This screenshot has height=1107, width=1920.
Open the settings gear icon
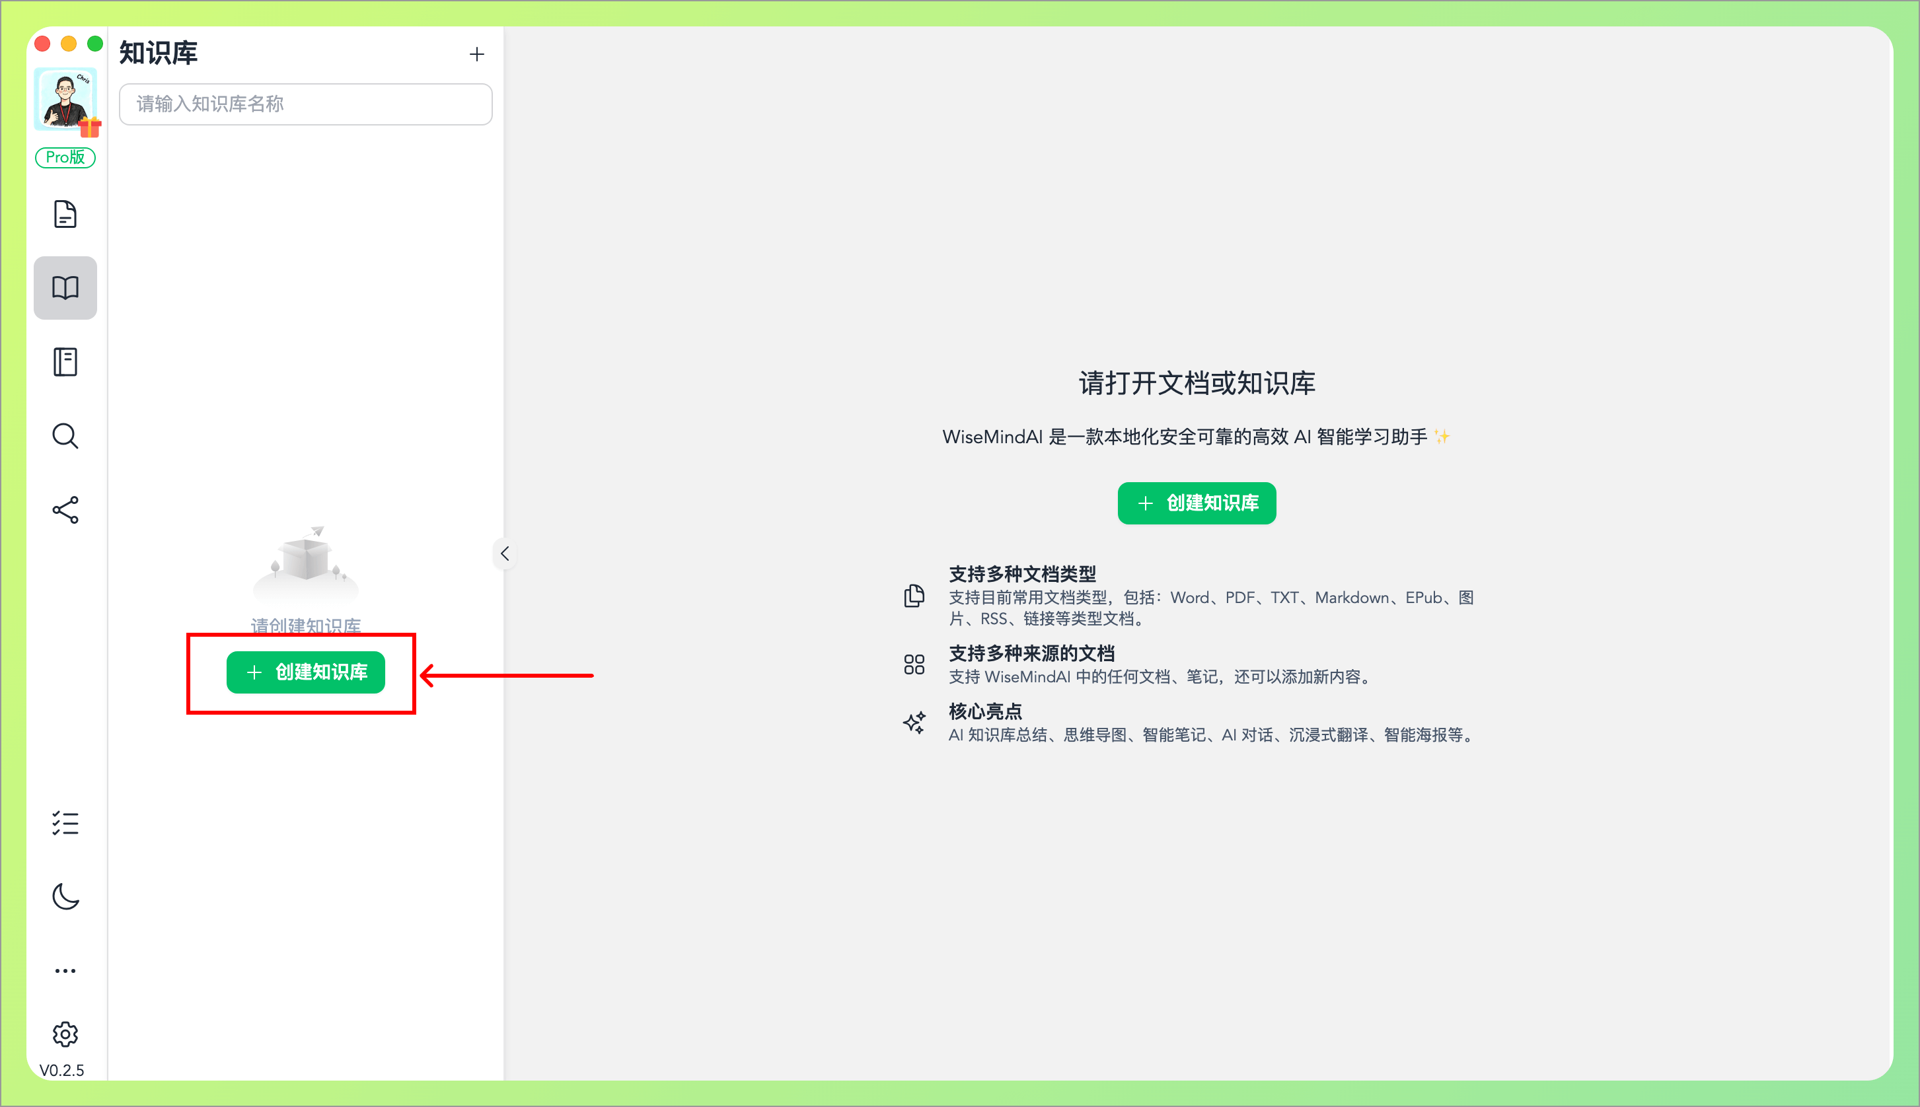click(x=65, y=1034)
